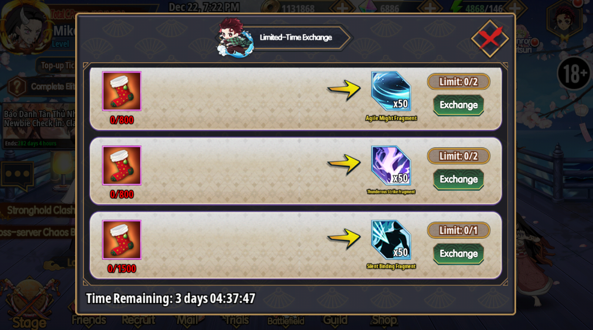Click the Thunderous Strike Fragment reward icon
Viewport: 593px width, 330px height.
click(391, 166)
